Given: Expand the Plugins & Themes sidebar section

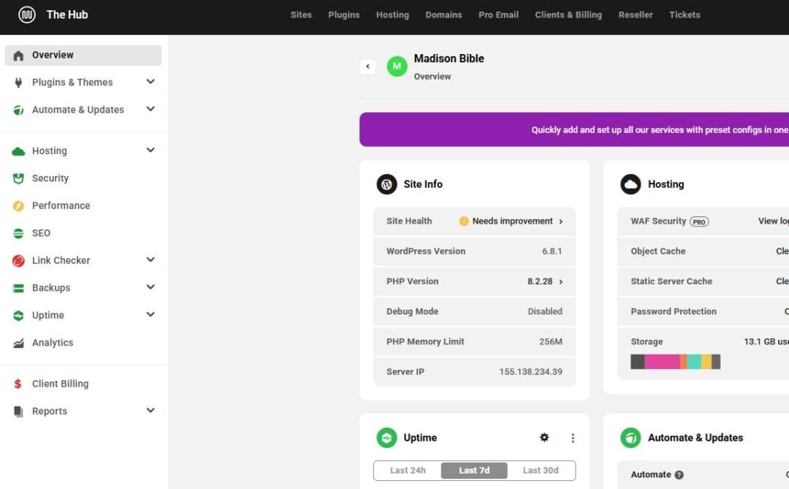Looking at the screenshot, I should (150, 82).
